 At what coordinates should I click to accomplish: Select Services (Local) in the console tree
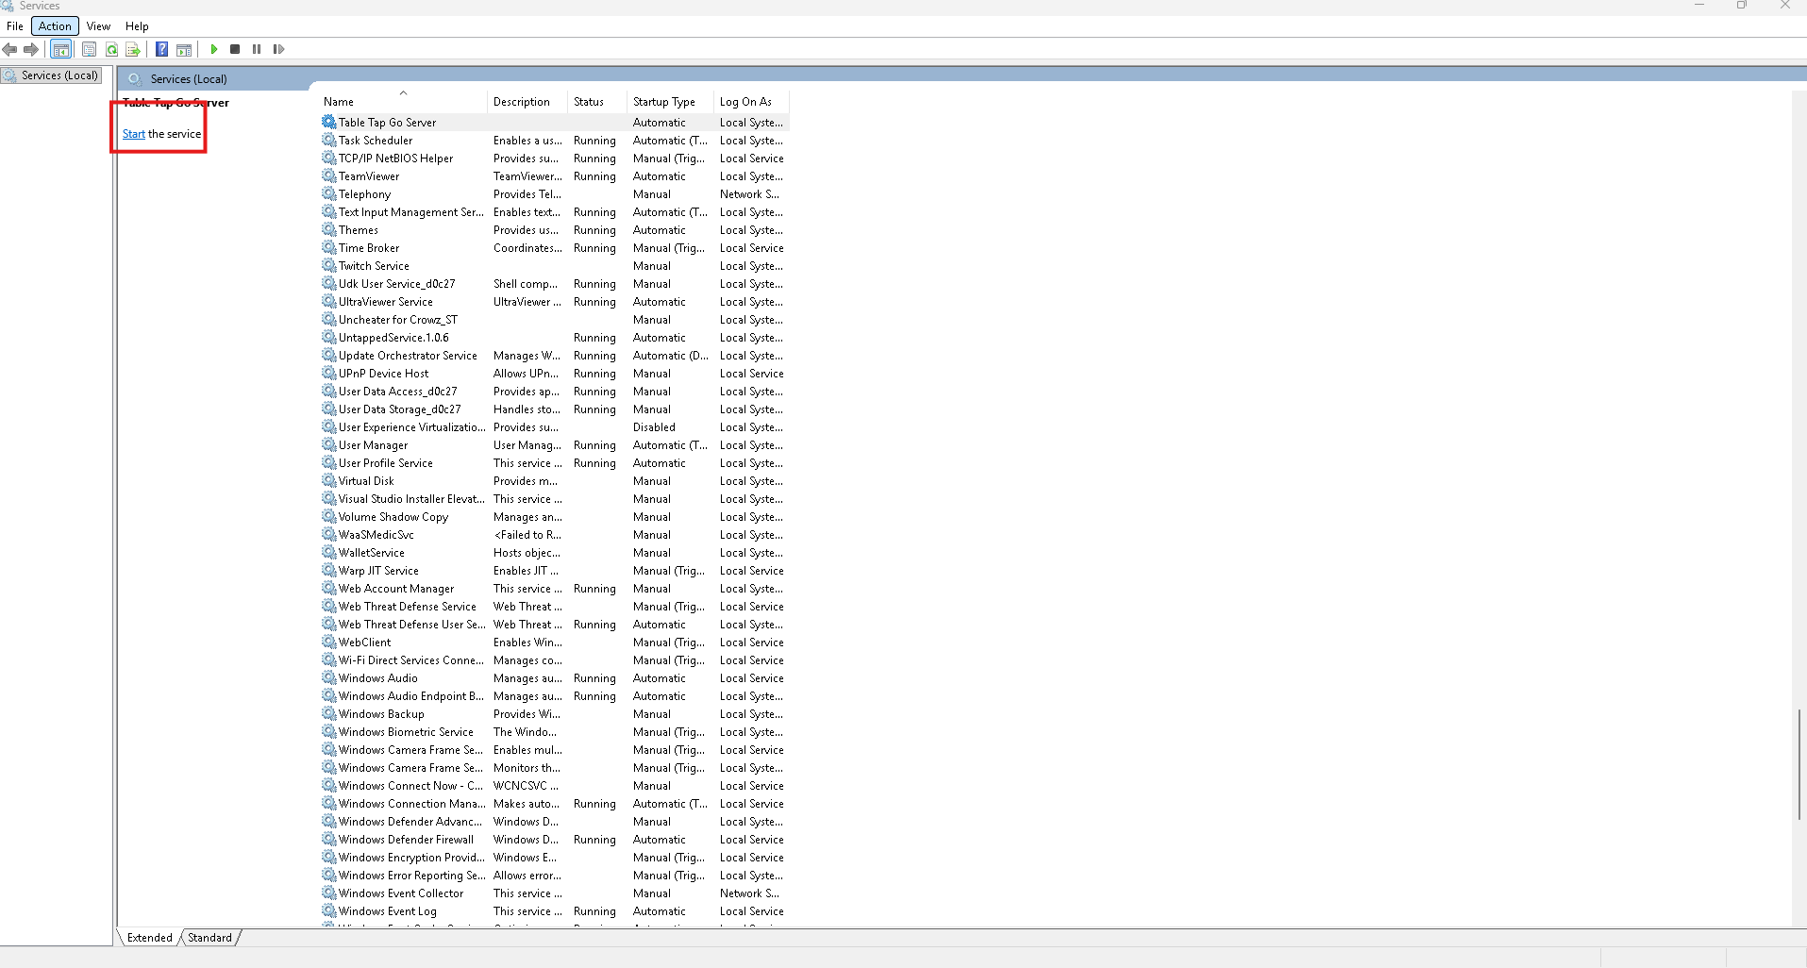(x=59, y=75)
